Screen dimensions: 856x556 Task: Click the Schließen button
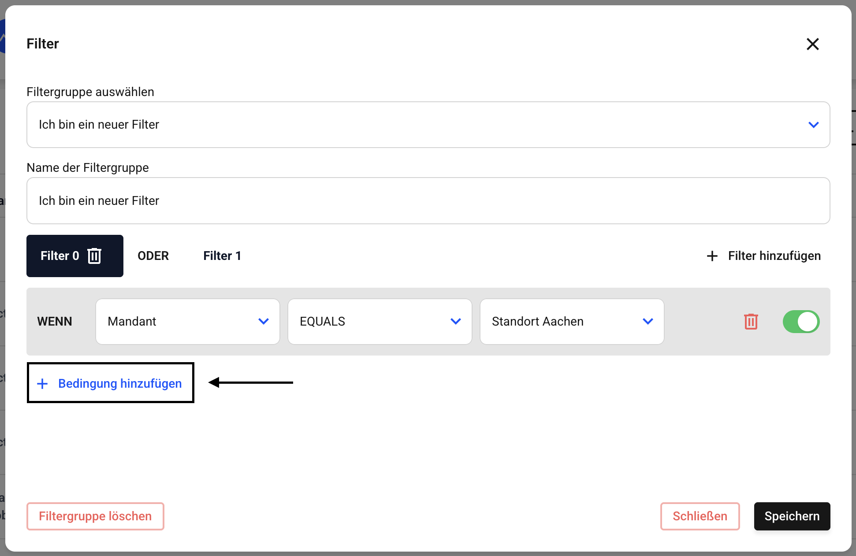tap(700, 516)
